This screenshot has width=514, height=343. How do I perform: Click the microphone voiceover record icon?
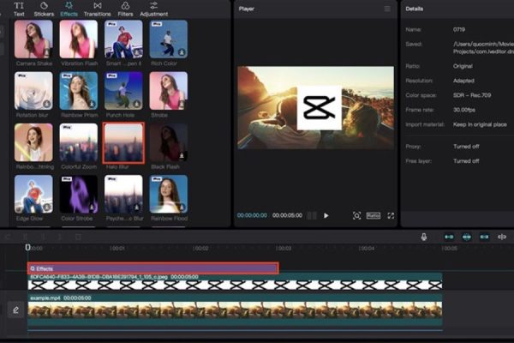(x=423, y=237)
